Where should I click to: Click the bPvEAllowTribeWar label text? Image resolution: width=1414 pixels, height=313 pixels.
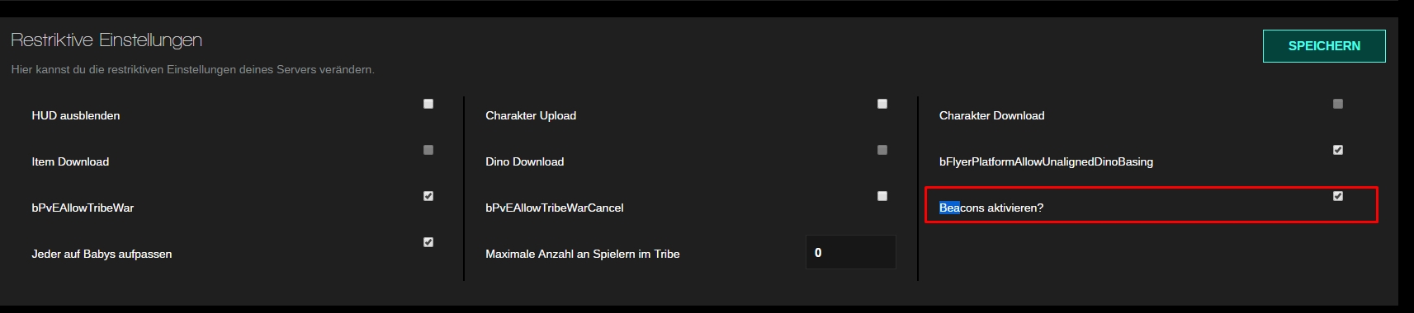[83, 208]
